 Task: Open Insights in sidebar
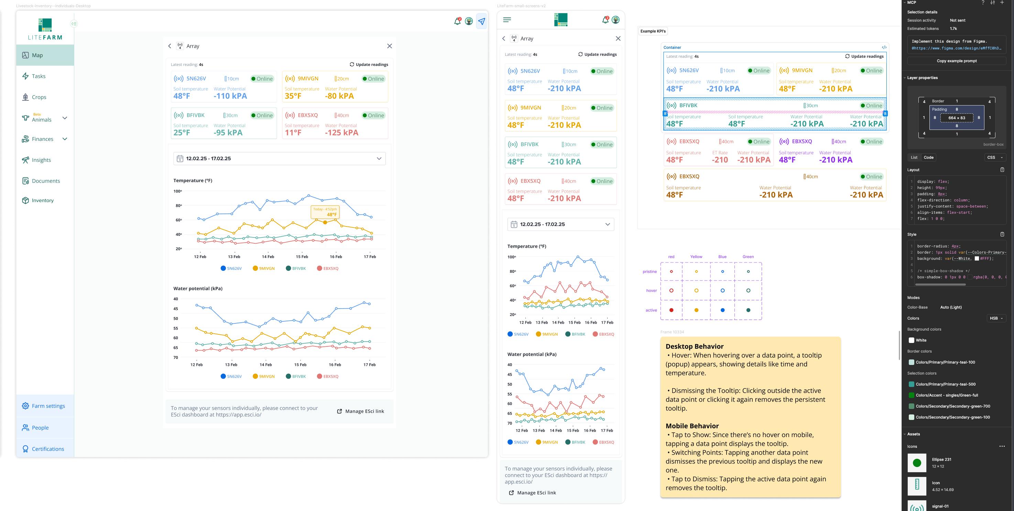click(x=45, y=160)
